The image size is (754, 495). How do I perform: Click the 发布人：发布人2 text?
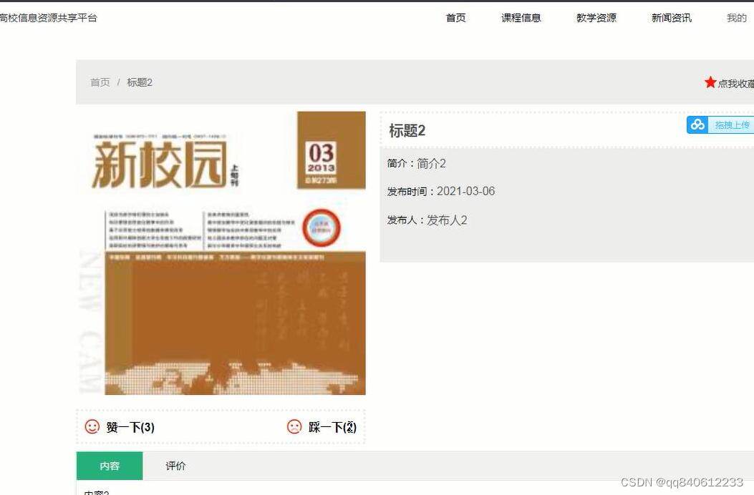point(427,220)
